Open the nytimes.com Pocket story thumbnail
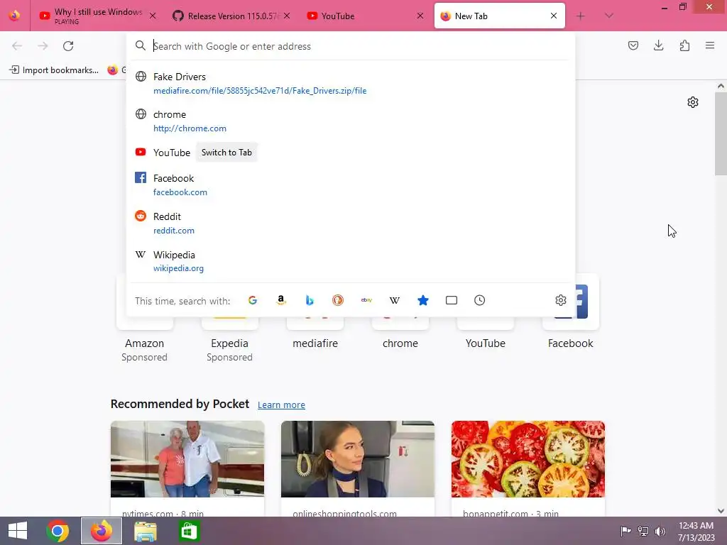 coord(187,459)
